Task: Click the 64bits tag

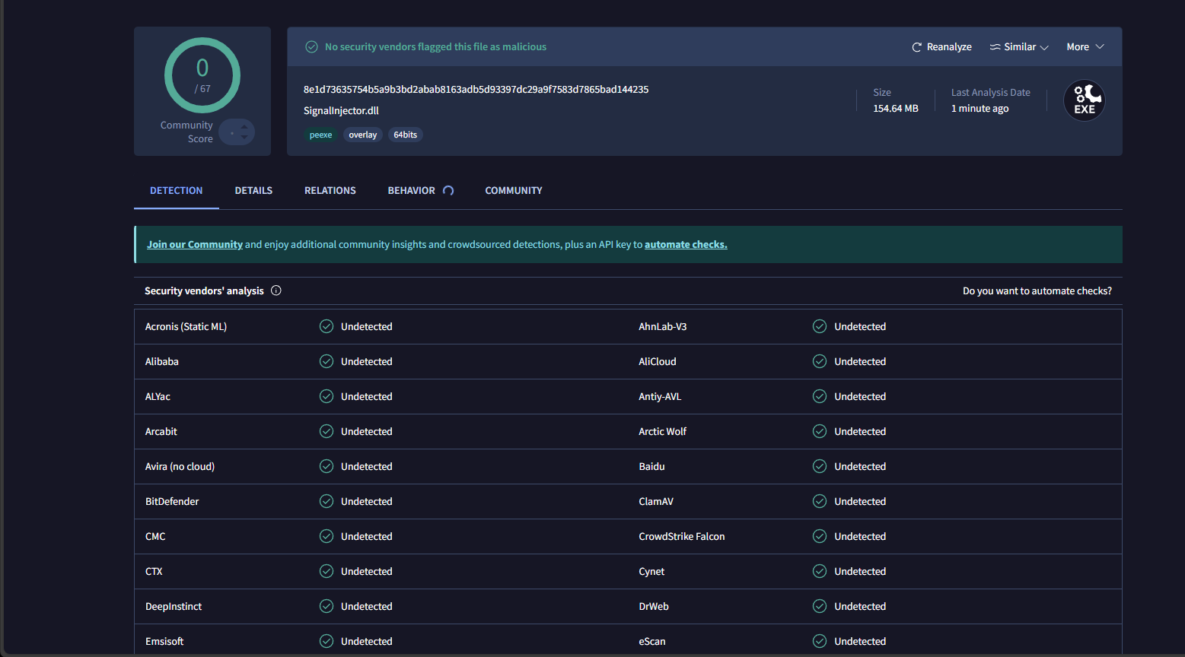Action: [405, 135]
